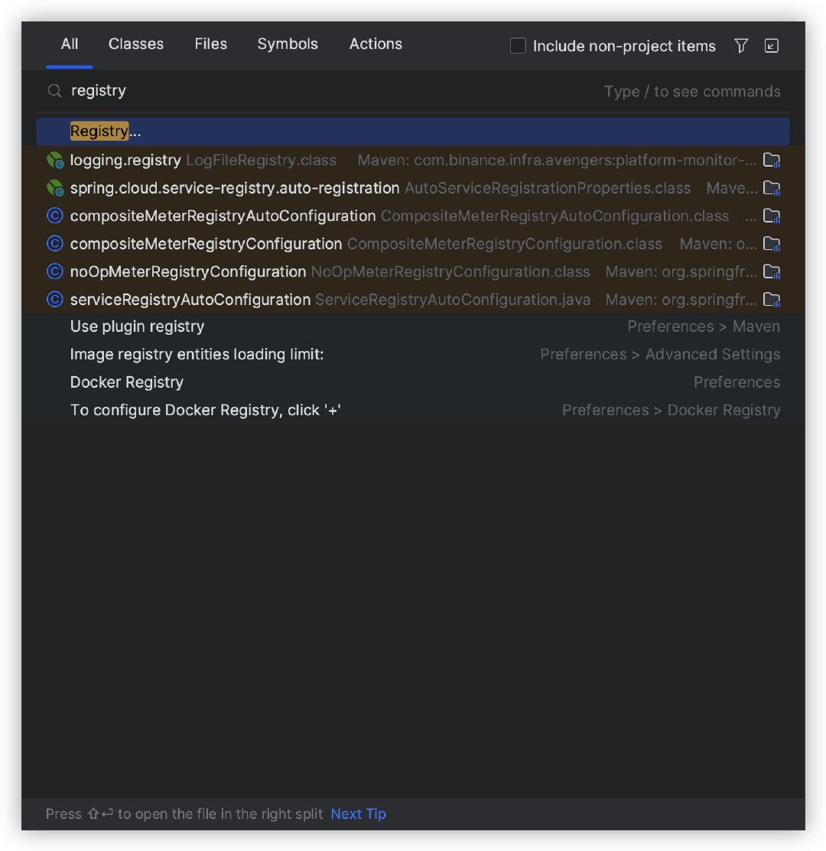Select Use plugin registry setting
Viewport: 826px width, 851px height.
click(x=413, y=326)
